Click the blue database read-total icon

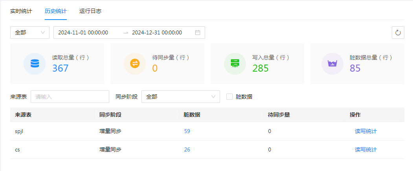pyautogui.click(x=35, y=63)
